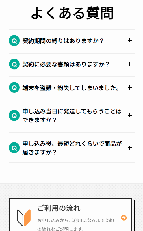Expand 申し込み当日に発送 question with plus sign
Screen dimensions: 143x231
click(130, 115)
